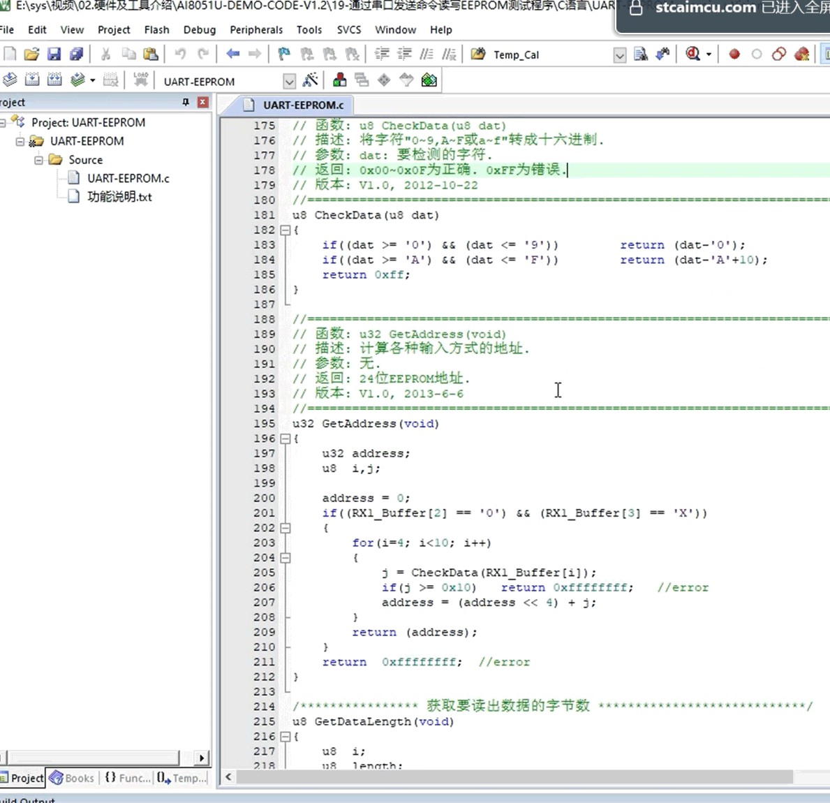This screenshot has height=803, width=830.
Task: Unindent the selected lines
Action: (404, 54)
